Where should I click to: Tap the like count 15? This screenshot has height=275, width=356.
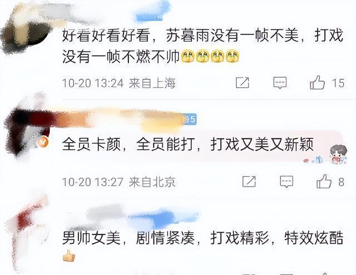click(338, 83)
